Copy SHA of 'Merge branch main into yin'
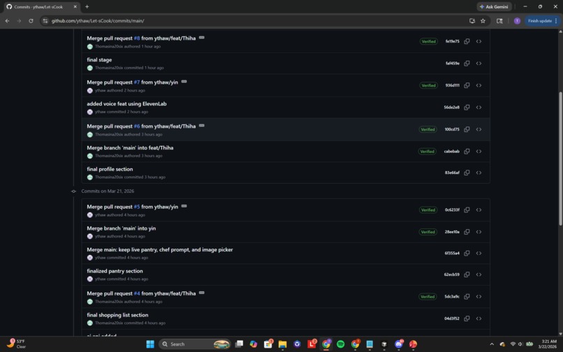The image size is (563, 352). tap(467, 232)
